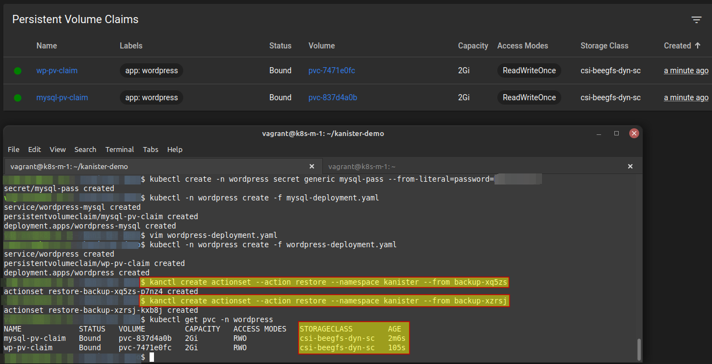Click the terminal title bar text
Viewport: 712px width, 364px height.
tap(323, 133)
